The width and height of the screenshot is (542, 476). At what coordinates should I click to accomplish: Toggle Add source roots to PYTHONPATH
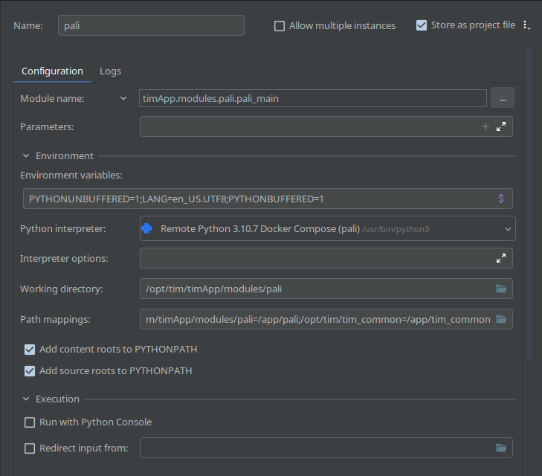coord(30,371)
